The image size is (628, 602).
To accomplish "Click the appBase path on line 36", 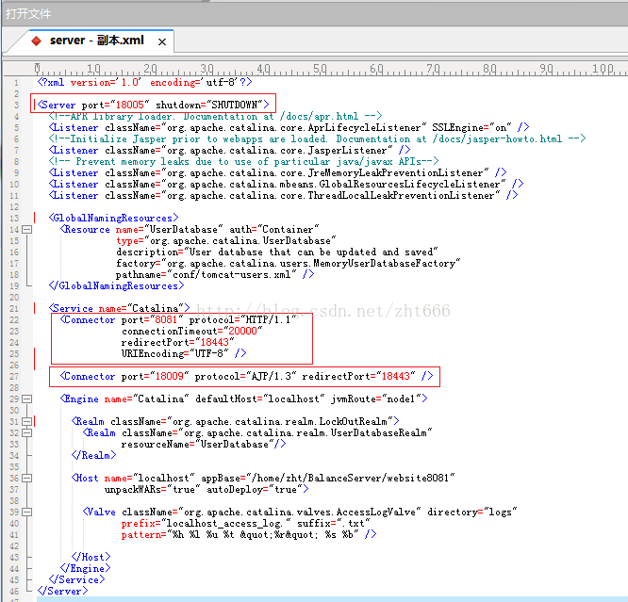I will (351, 478).
